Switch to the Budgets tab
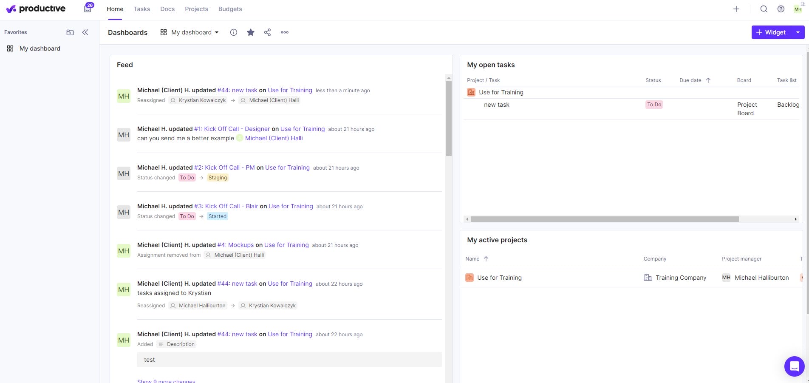809x383 pixels. [230, 9]
